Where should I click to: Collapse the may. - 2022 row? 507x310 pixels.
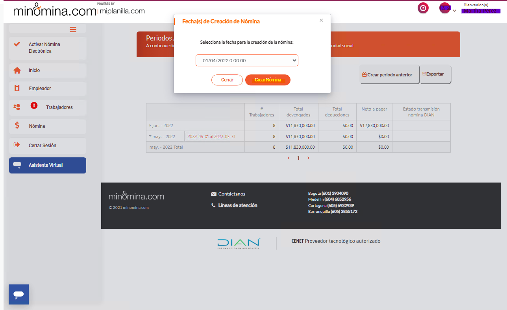(x=150, y=137)
